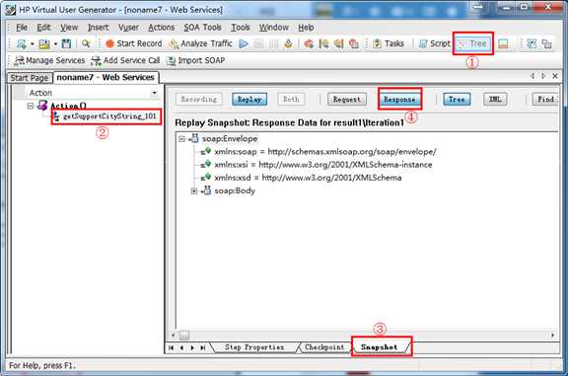Select the xmlns:soap attribute row

click(325, 152)
